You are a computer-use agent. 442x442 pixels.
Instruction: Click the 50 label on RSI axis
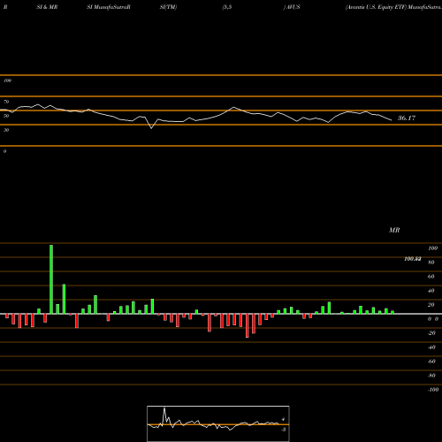pos(6,116)
